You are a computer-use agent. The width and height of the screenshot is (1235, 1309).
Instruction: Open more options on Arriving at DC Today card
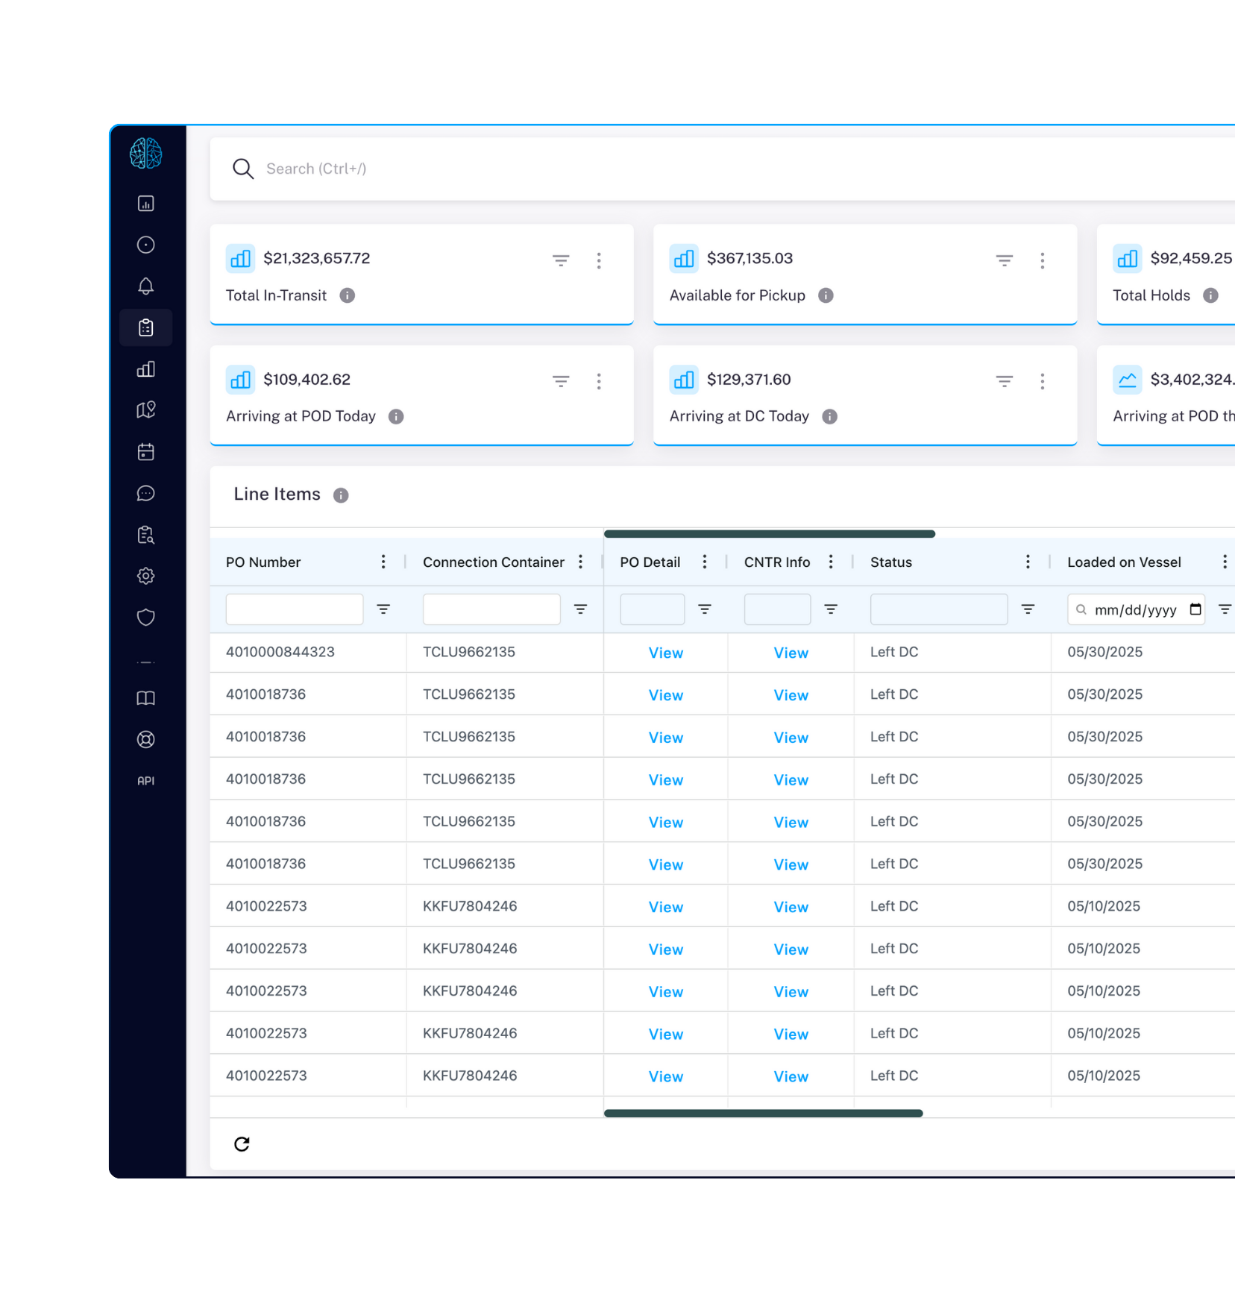click(1043, 381)
